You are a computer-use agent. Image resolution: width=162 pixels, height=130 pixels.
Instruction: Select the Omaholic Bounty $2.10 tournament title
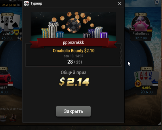pyautogui.click(x=74, y=51)
